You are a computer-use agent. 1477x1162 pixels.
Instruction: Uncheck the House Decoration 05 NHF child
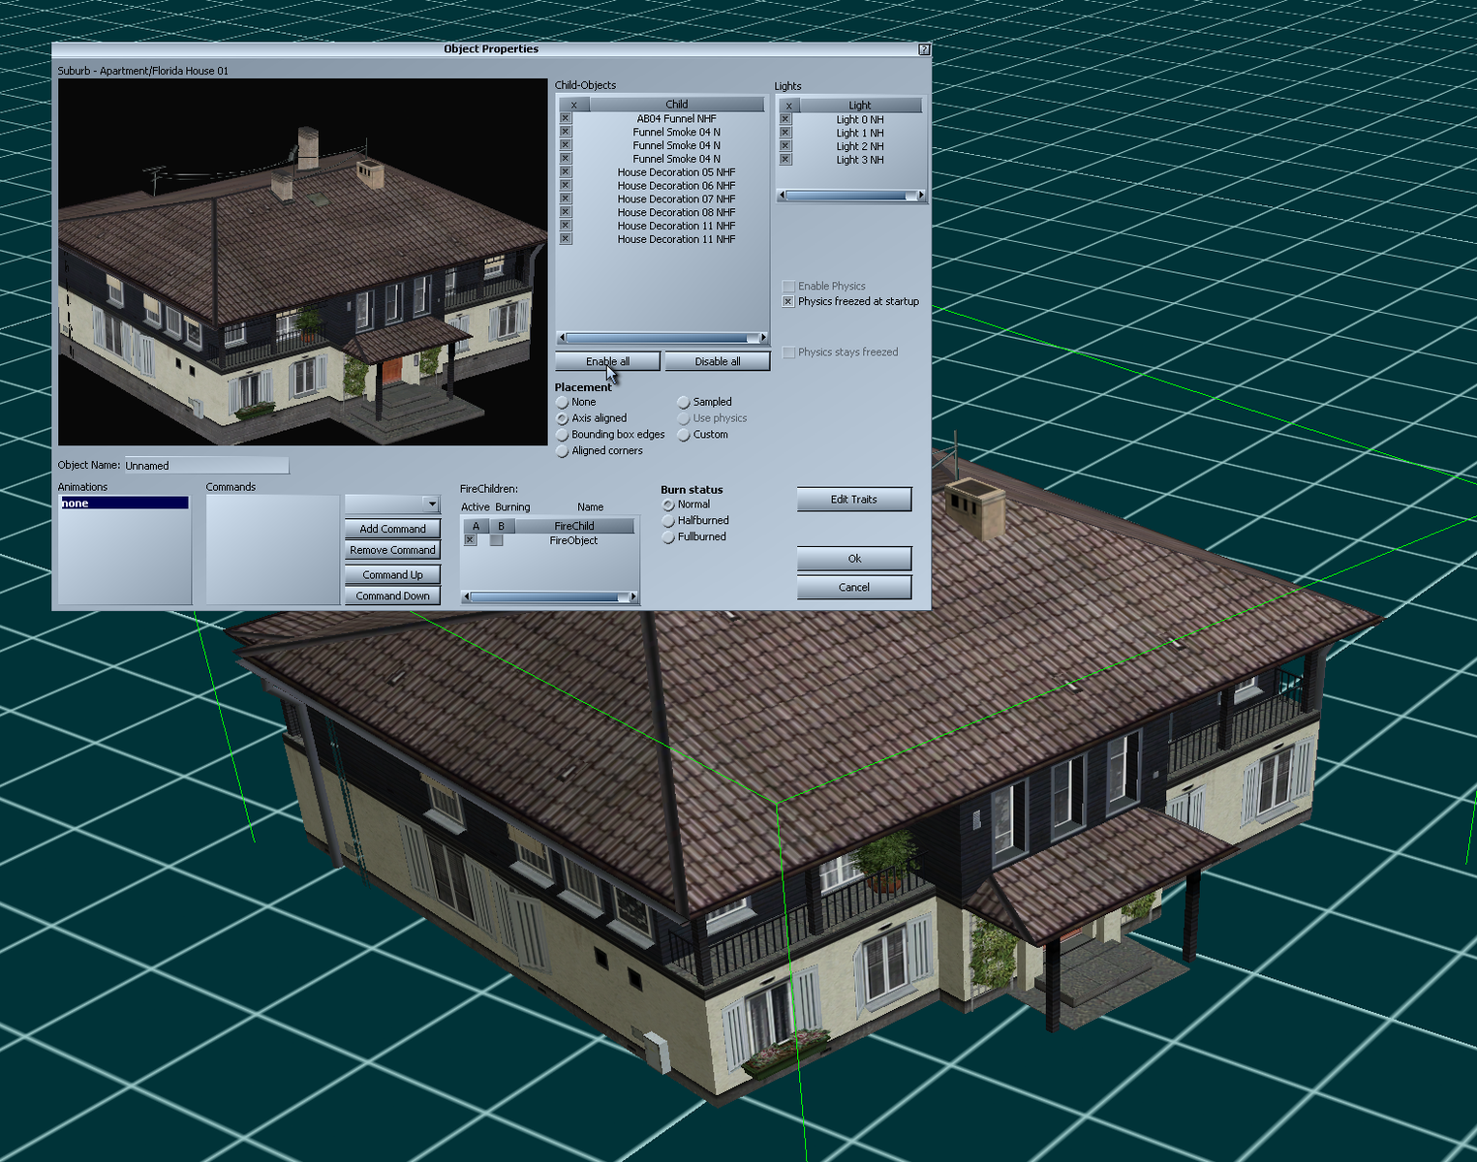pyautogui.click(x=566, y=172)
